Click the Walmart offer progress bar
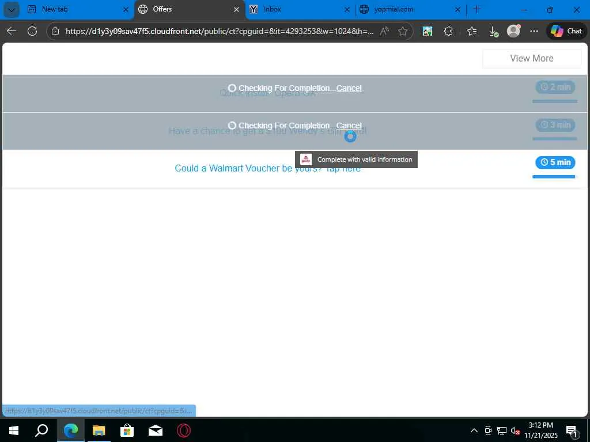The height and width of the screenshot is (442, 590). pyautogui.click(x=555, y=177)
